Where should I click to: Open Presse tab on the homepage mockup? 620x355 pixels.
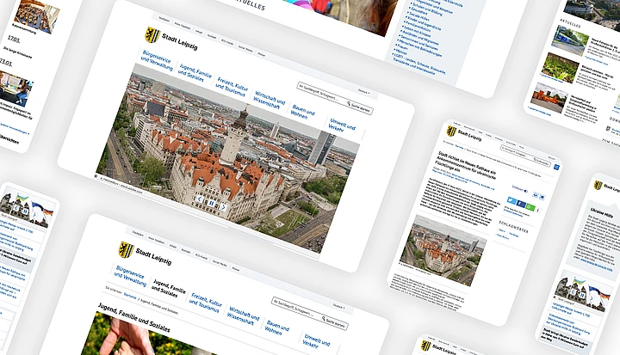click(261, 54)
